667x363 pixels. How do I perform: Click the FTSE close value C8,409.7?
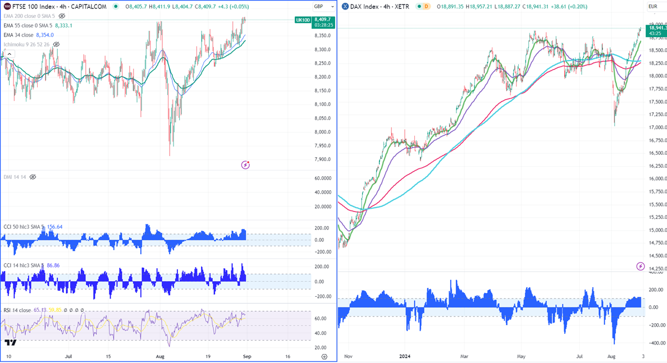pyautogui.click(x=205, y=6)
